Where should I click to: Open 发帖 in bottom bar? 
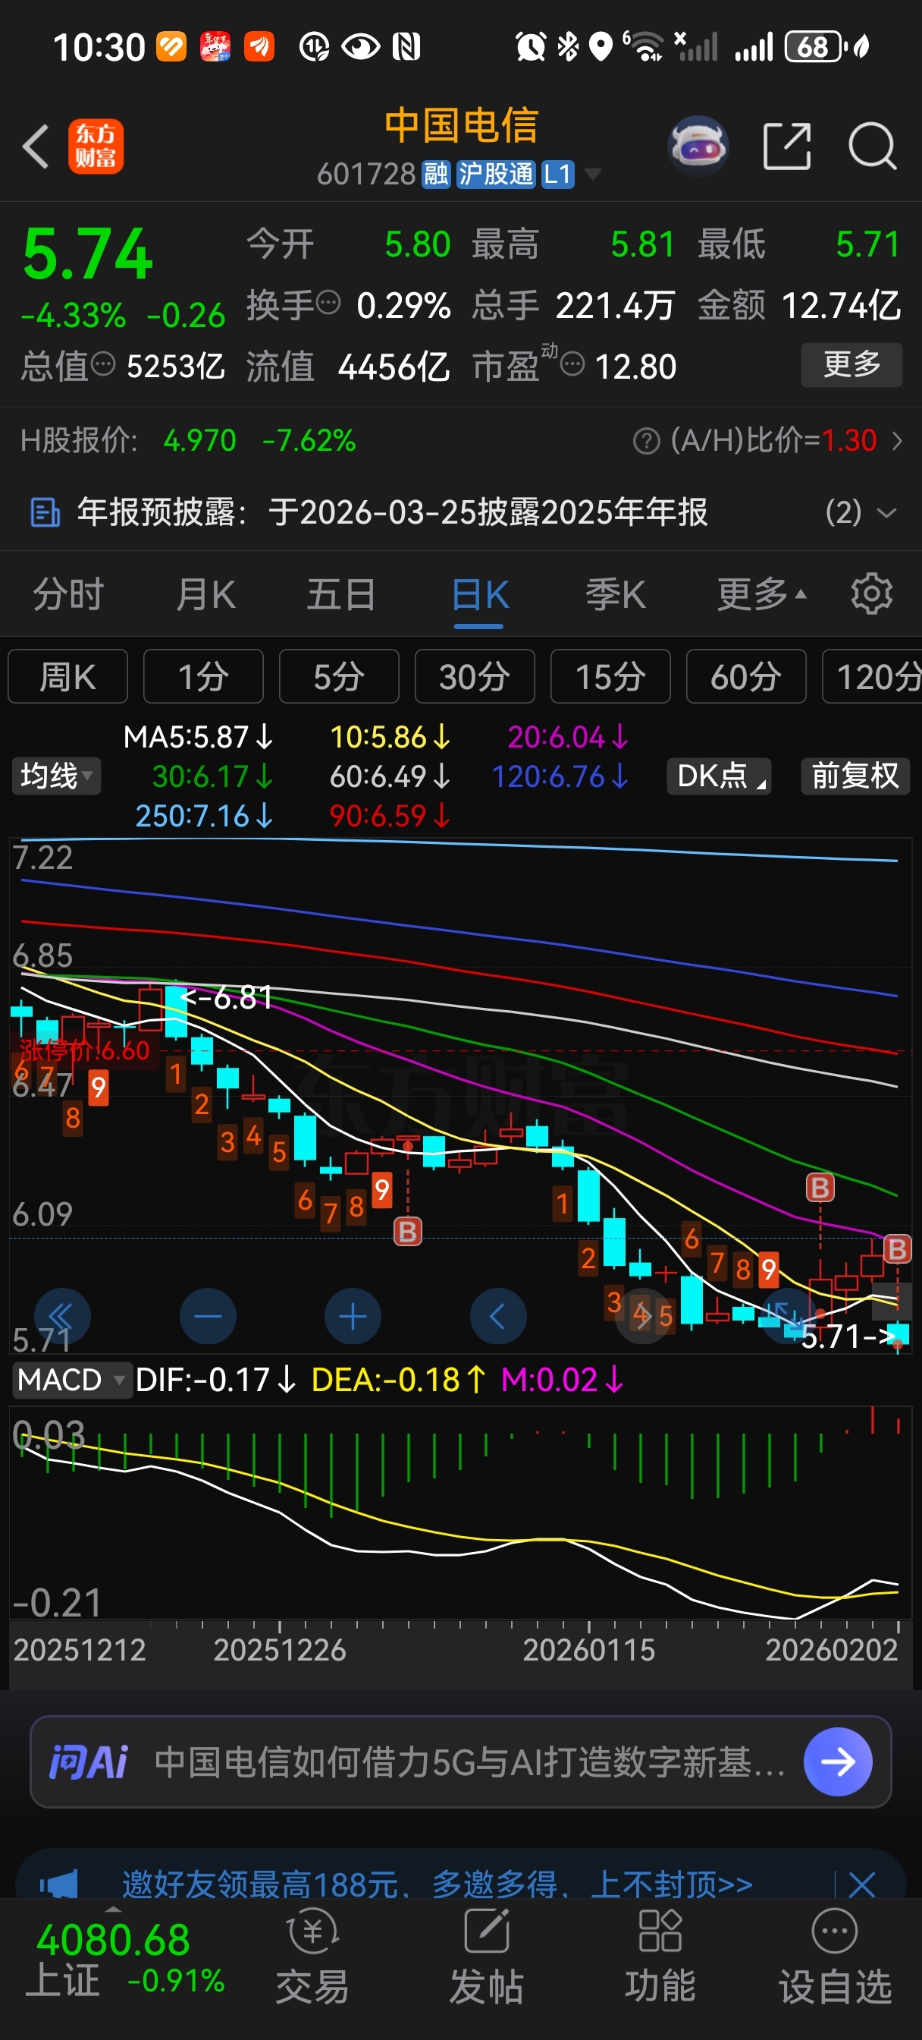click(x=486, y=1955)
